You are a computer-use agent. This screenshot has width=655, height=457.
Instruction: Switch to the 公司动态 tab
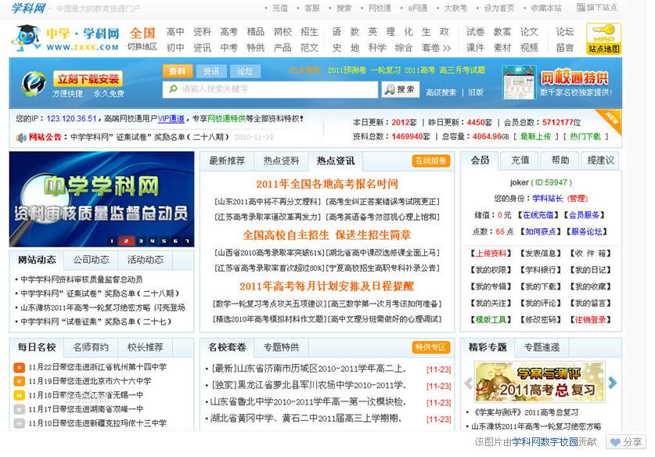(91, 261)
